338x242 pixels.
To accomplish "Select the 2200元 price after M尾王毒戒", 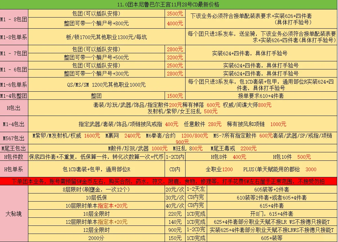I will point(248,148).
